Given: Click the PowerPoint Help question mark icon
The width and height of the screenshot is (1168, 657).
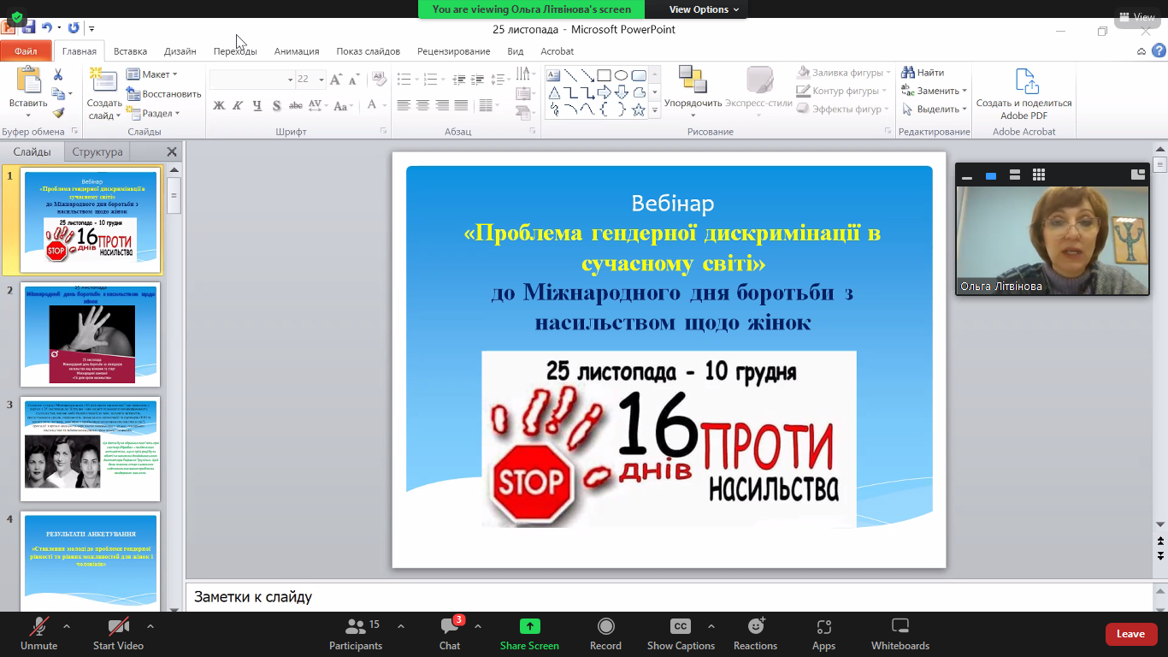Looking at the screenshot, I should (1158, 51).
